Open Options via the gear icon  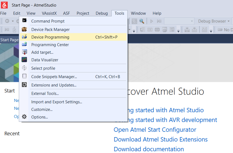pyautogui.click(x=24, y=117)
